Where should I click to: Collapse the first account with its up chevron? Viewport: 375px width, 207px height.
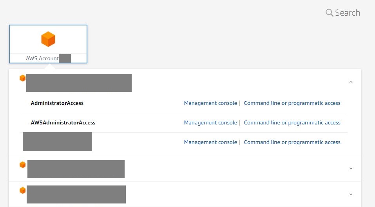tap(351, 82)
